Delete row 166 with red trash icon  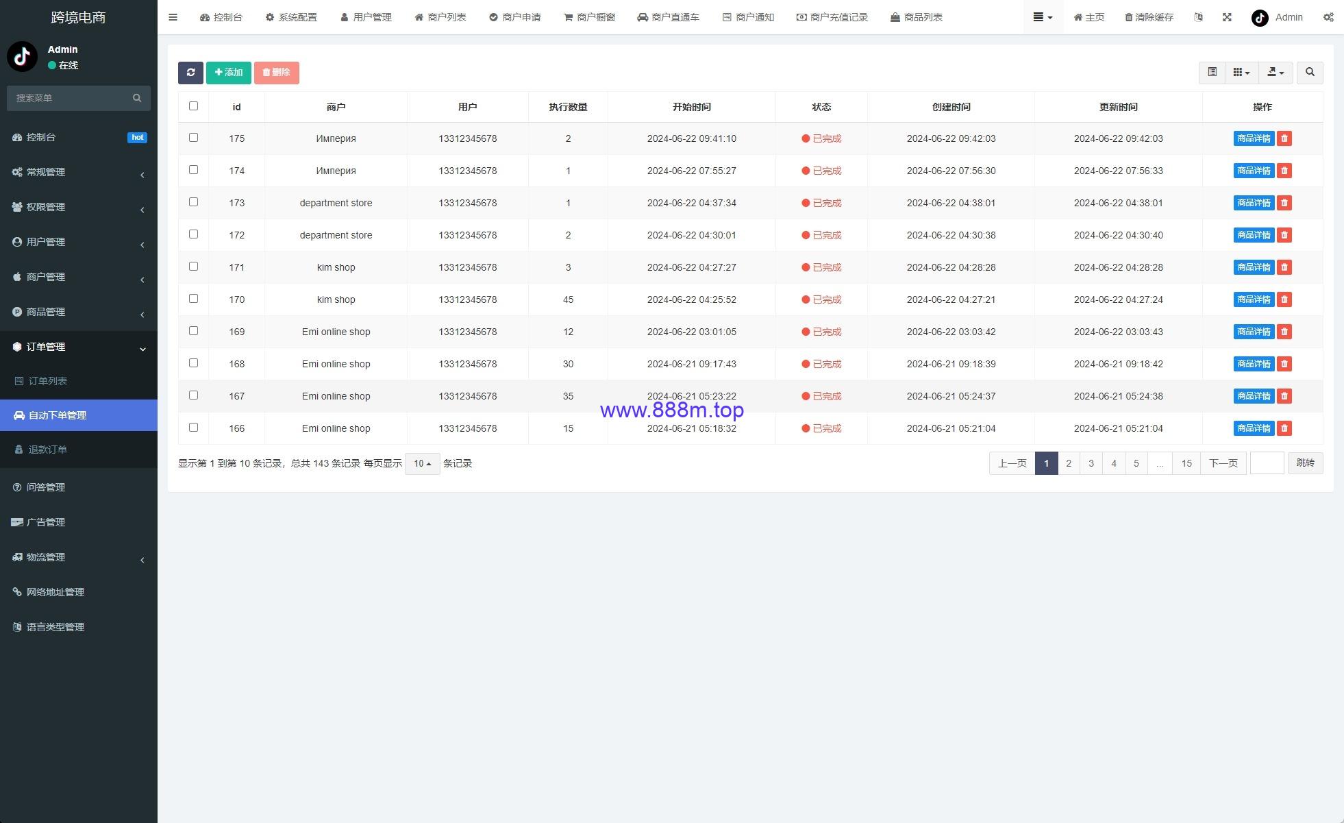1284,428
